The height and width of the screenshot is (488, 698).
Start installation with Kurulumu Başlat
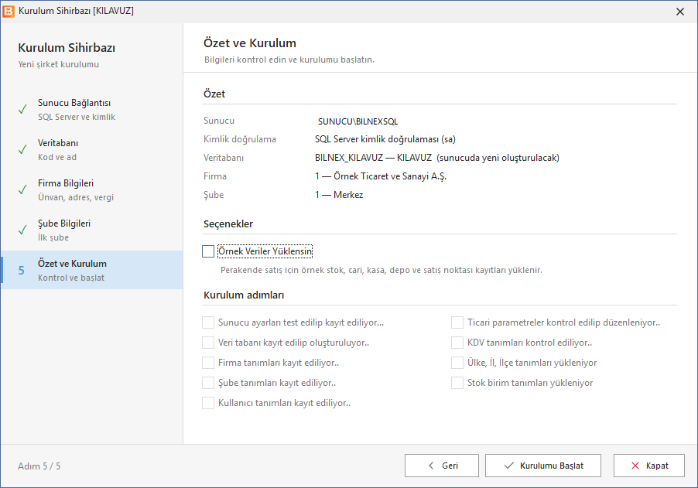pos(543,466)
